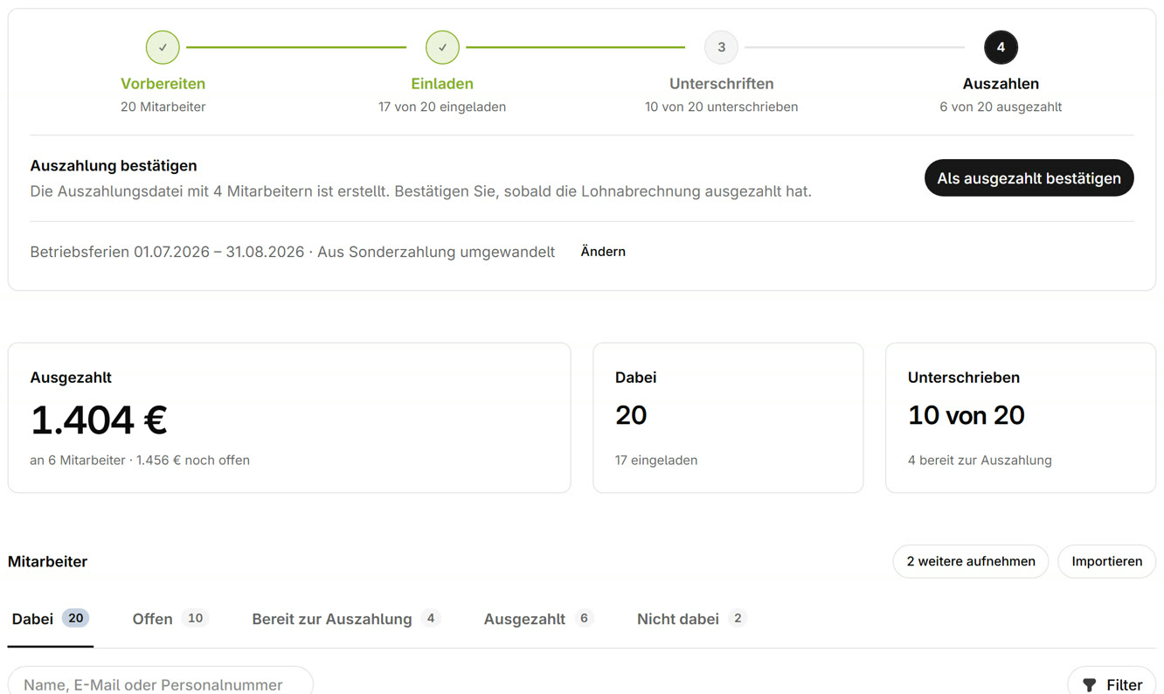Screen dimensions: 1164x694
Task: Select step 3 Unterschriften circle
Action: 721,47
